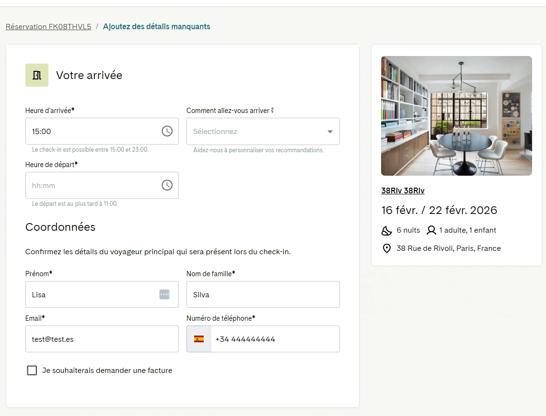Click the moon icon next to 6 nuits
The image size is (546, 416).
point(386,230)
